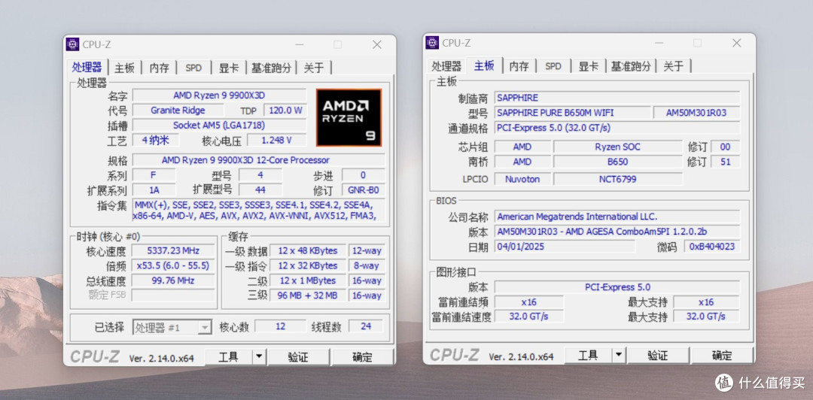Open the 内存 tab in the right window

click(x=519, y=66)
